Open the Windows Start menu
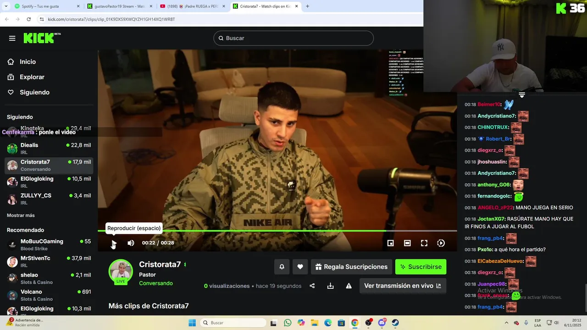 tap(192, 323)
